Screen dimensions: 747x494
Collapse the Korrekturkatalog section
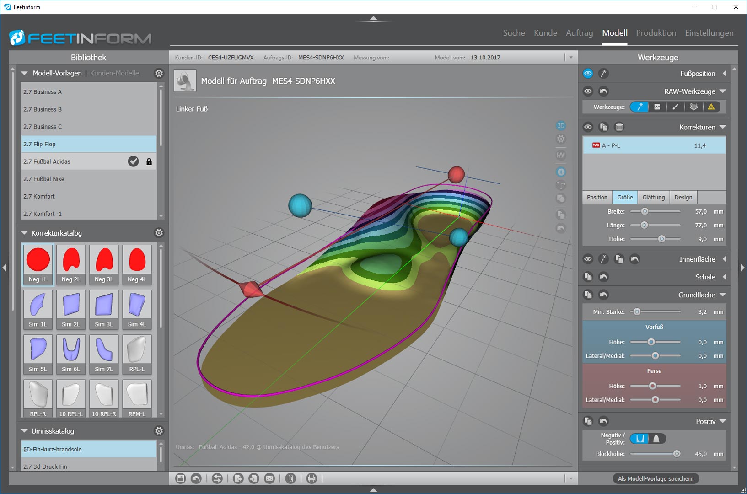pos(25,233)
